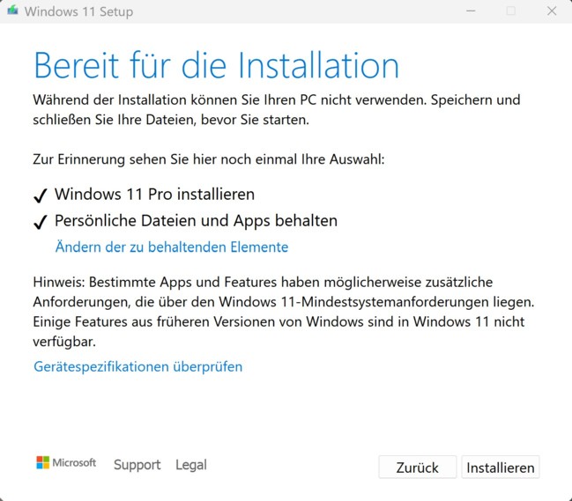
Task: Open the Legal link
Action: (191, 465)
